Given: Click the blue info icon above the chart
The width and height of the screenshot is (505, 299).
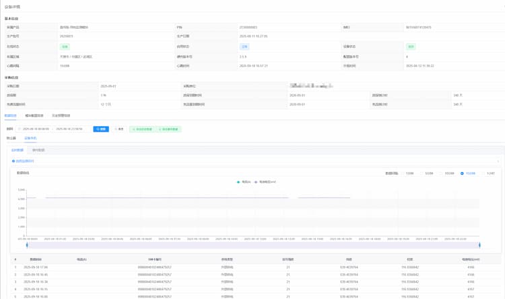Looking at the screenshot, I should 13,161.
